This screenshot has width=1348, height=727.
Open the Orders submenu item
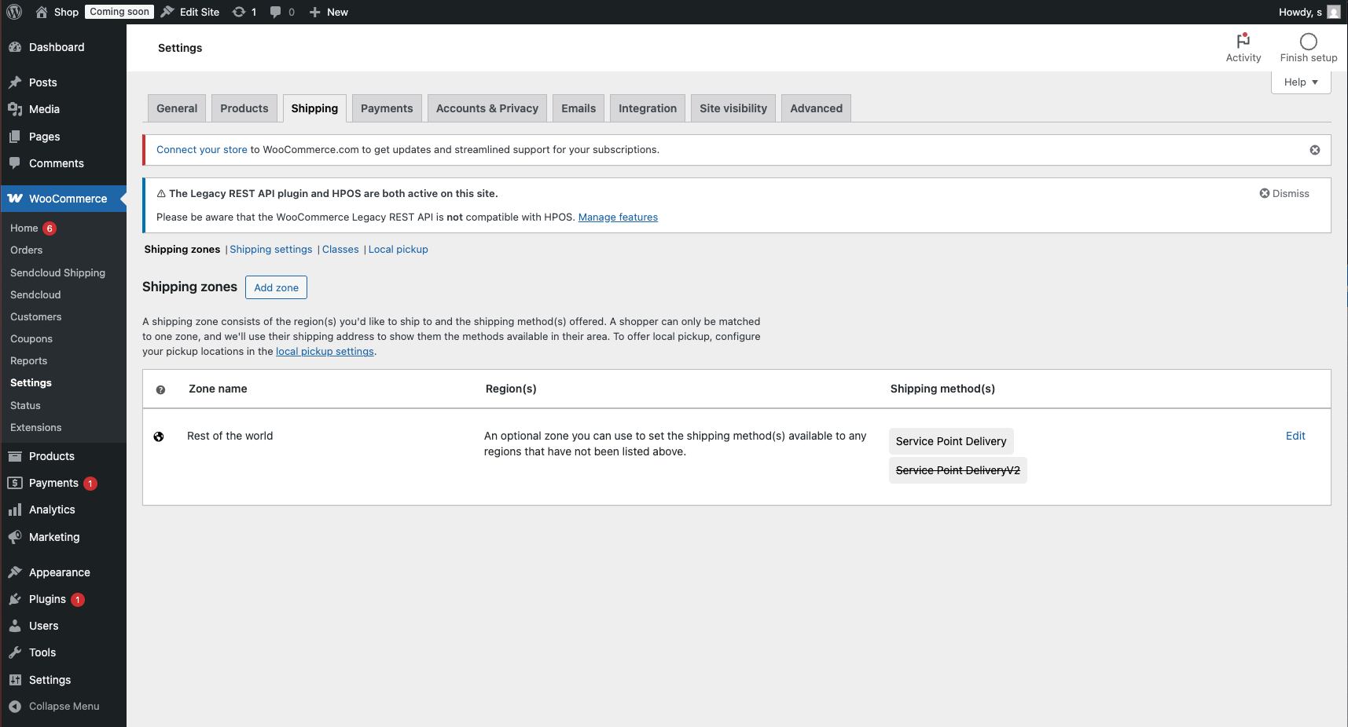pos(27,250)
